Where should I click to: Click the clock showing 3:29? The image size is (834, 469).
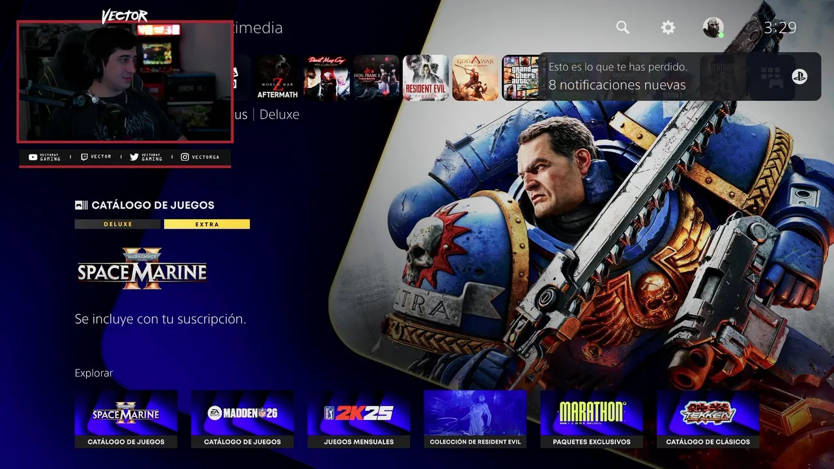(x=780, y=27)
